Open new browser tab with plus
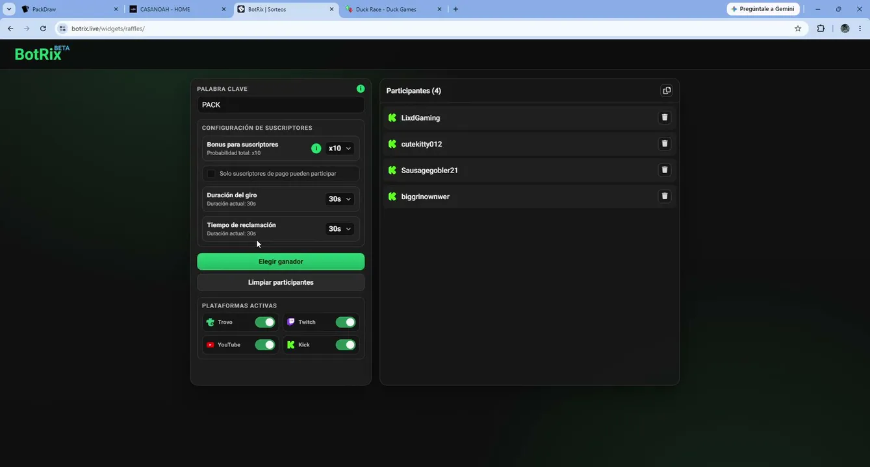The image size is (870, 467). tap(455, 9)
